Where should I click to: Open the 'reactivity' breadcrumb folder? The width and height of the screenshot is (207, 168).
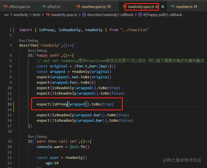click(21, 15)
